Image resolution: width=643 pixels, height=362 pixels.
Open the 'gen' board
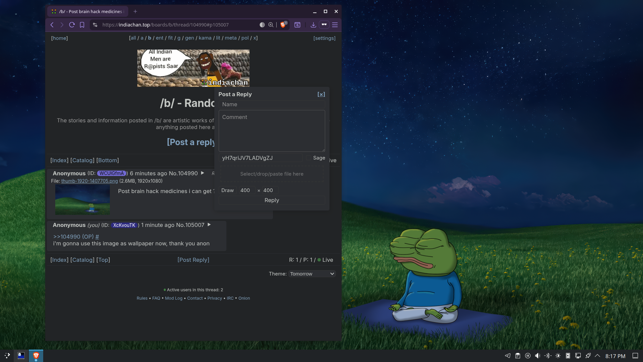click(x=190, y=38)
